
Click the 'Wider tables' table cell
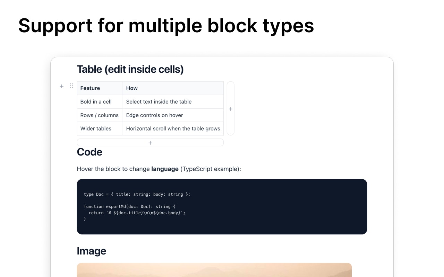tap(96, 128)
